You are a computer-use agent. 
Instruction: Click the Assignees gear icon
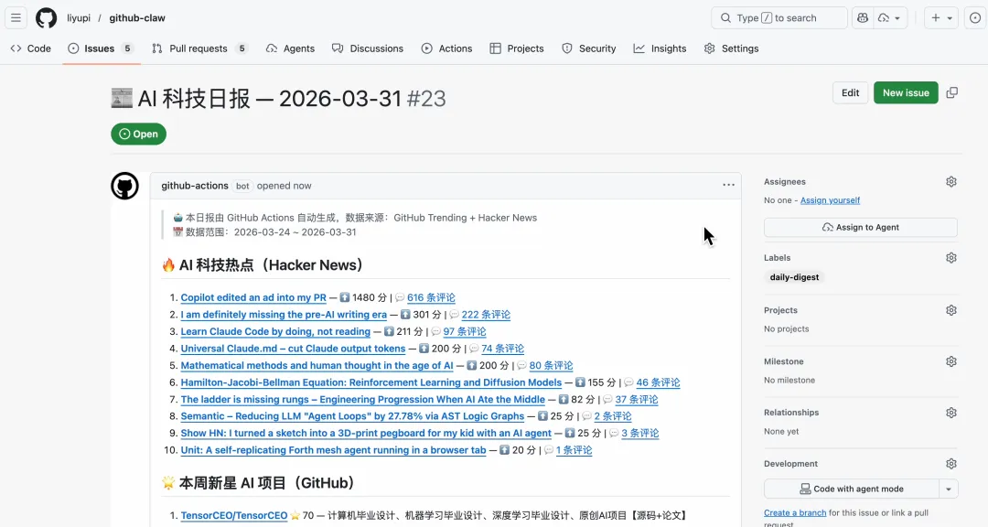[x=951, y=182]
